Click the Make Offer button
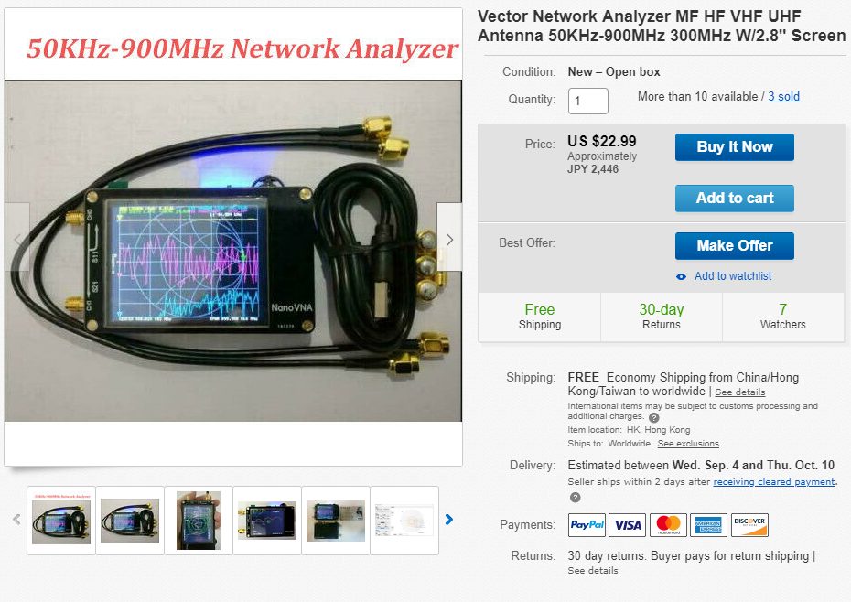 coord(734,246)
